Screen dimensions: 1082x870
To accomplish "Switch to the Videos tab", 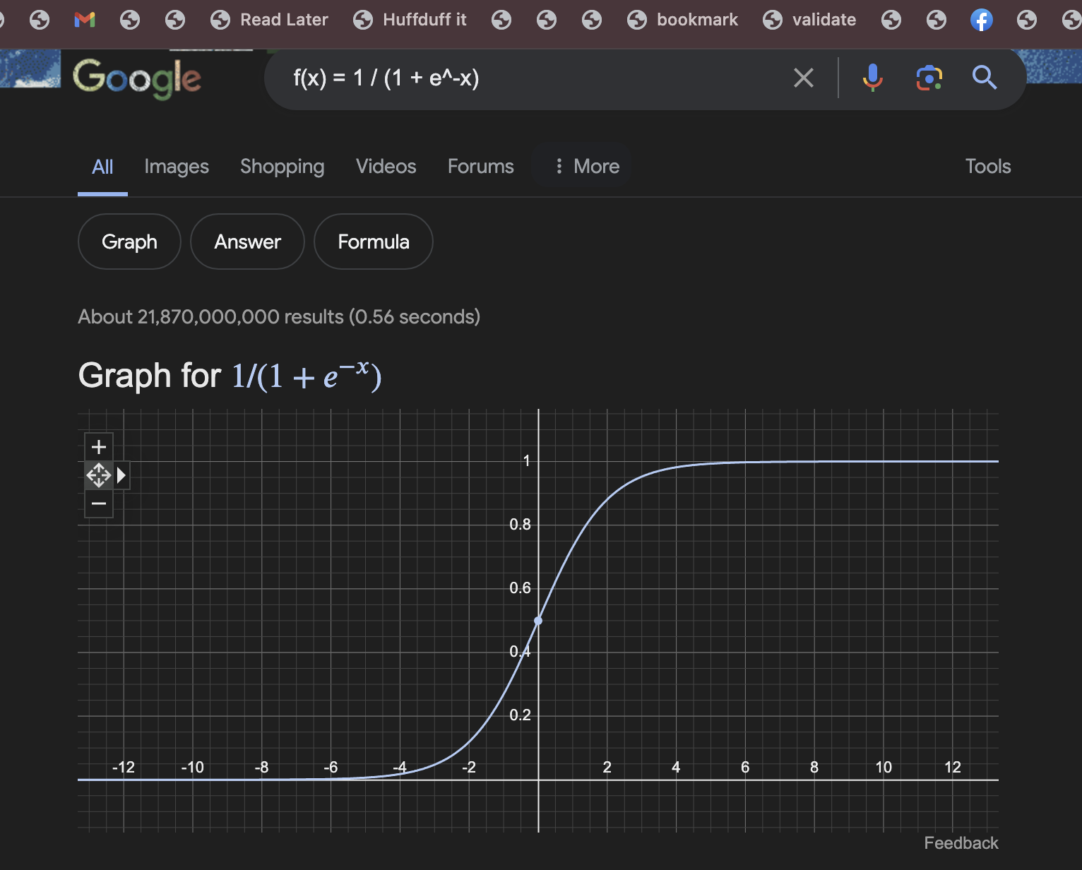I will pyautogui.click(x=386, y=167).
